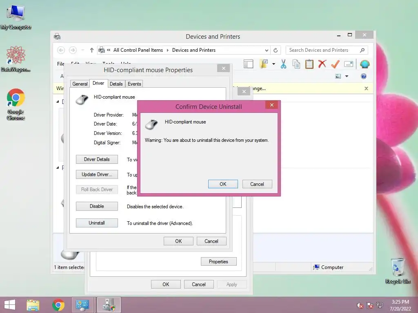This screenshot has width=418, height=313.
Task: Click the greyed Apply button
Action: pos(232,284)
